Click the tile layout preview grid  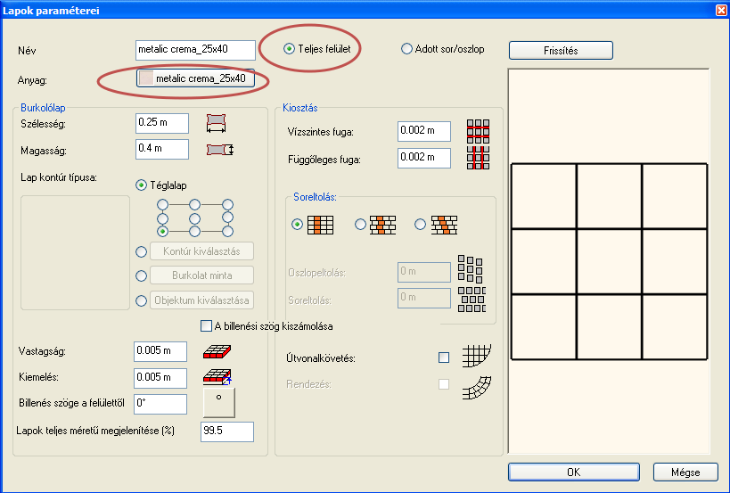tap(609, 261)
